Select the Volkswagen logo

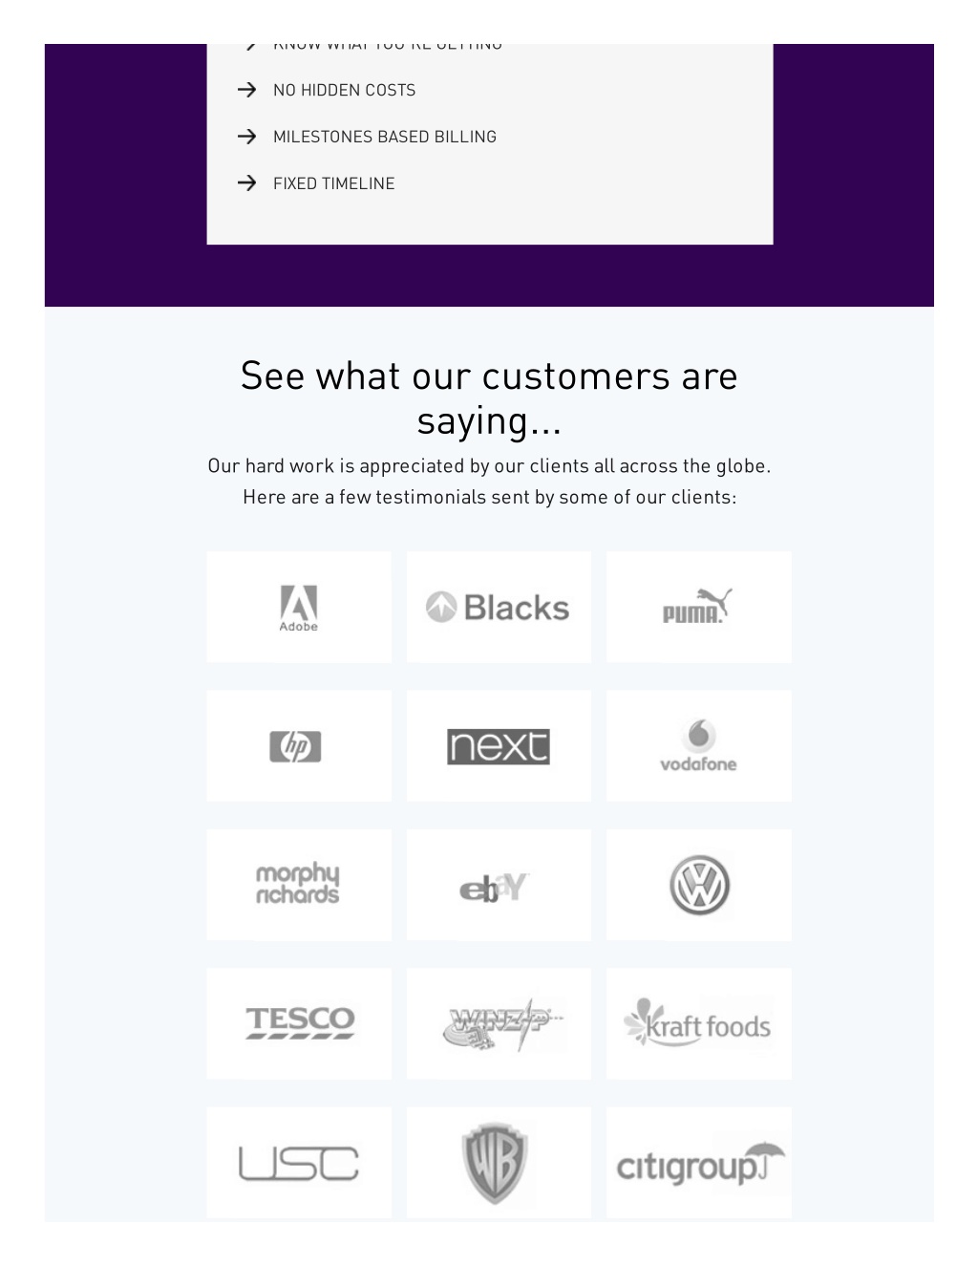pyautogui.click(x=700, y=885)
